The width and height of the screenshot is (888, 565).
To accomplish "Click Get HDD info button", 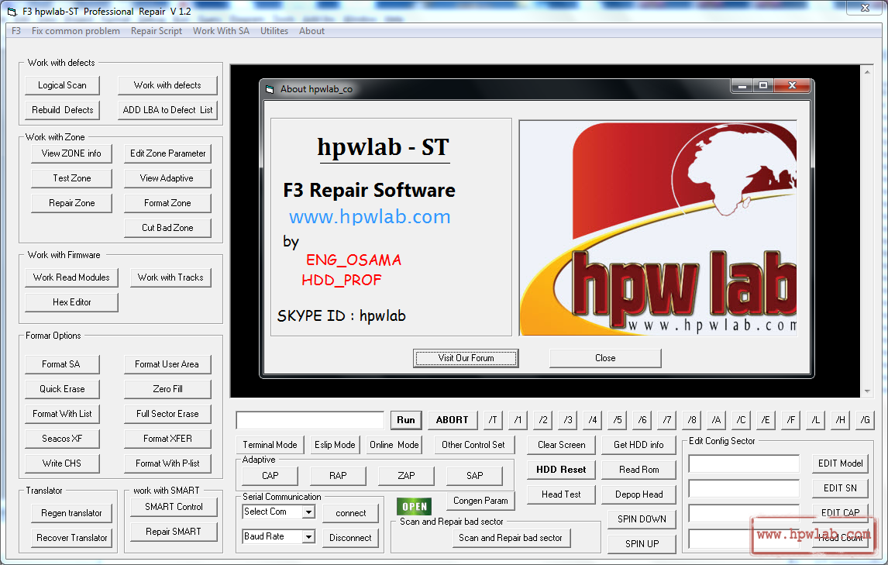I will 638,445.
